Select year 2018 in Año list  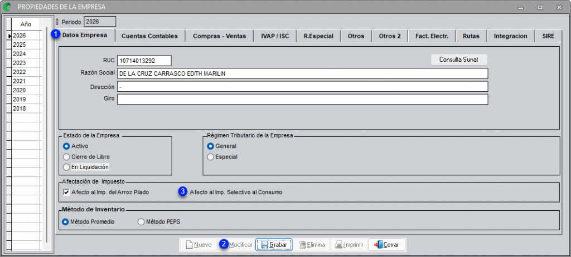(x=26, y=108)
